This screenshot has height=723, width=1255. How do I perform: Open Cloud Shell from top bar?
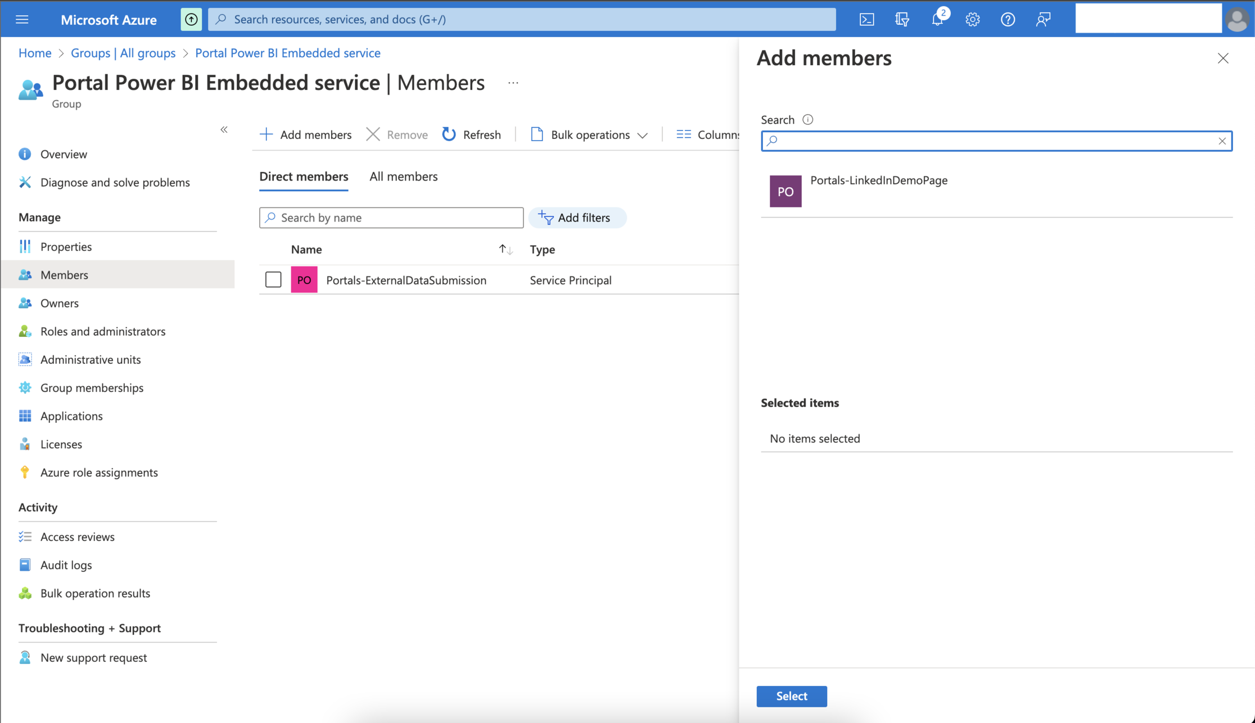coord(866,20)
